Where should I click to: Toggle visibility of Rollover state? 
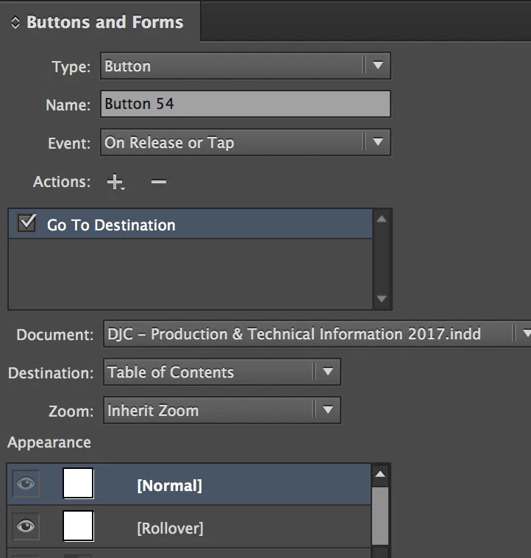coord(26,526)
